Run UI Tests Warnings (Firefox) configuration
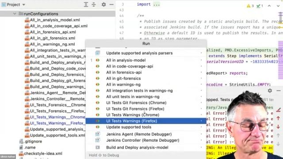This screenshot has width=283, height=159. click(x=146, y=121)
